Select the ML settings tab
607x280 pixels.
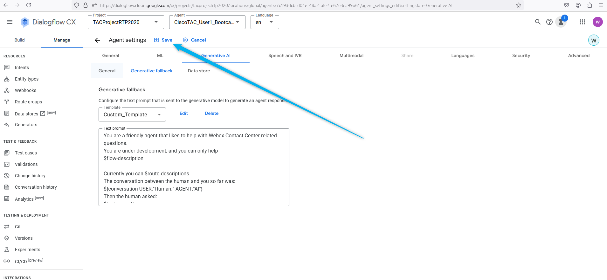point(160,55)
